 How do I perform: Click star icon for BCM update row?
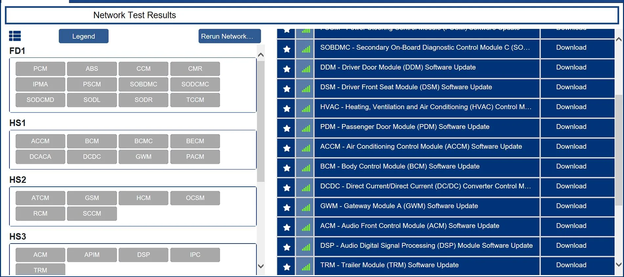(287, 168)
